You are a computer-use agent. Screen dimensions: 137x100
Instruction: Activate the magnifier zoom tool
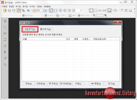[28, 11]
